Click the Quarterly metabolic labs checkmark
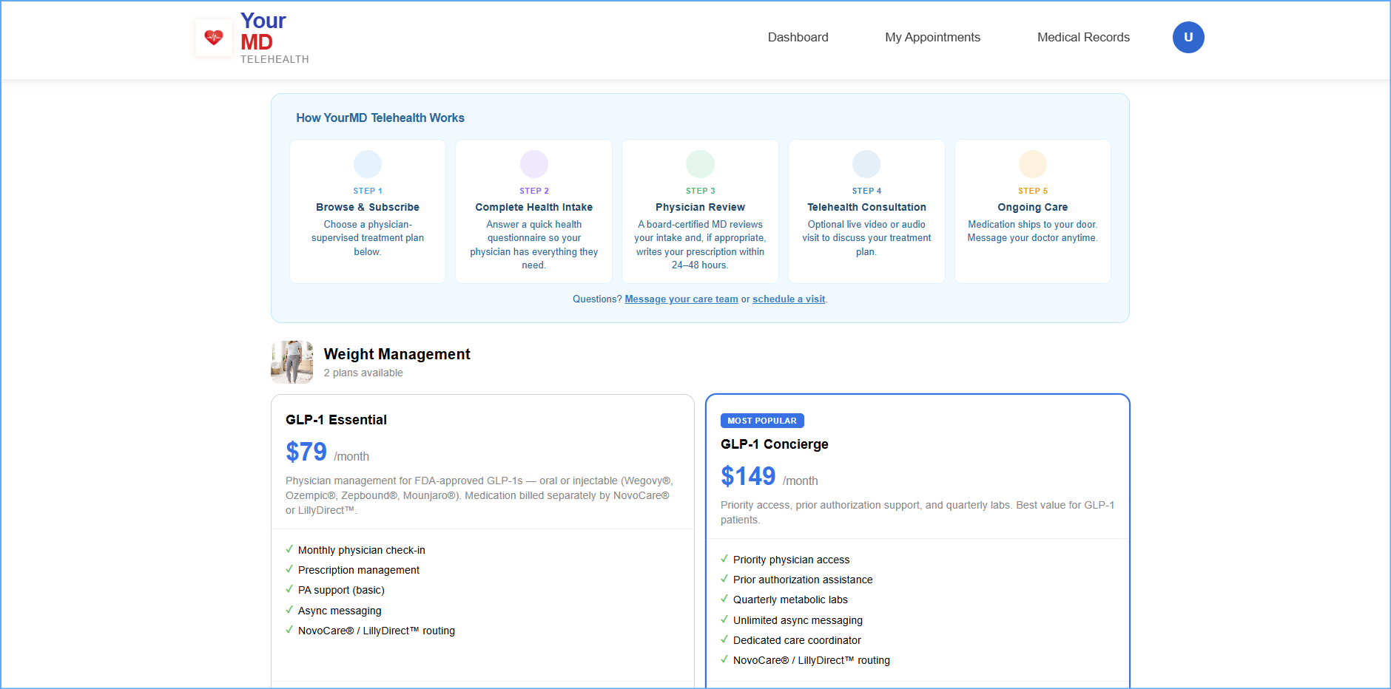Image resolution: width=1391 pixels, height=689 pixels. [724, 599]
